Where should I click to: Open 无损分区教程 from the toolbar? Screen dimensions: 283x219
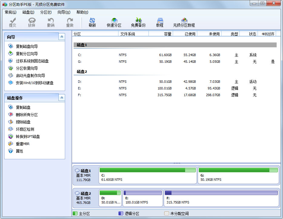tap(184, 22)
